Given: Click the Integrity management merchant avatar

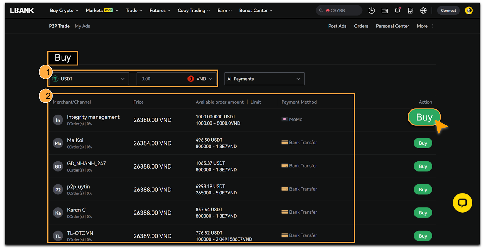Looking at the screenshot, I should click(58, 120).
